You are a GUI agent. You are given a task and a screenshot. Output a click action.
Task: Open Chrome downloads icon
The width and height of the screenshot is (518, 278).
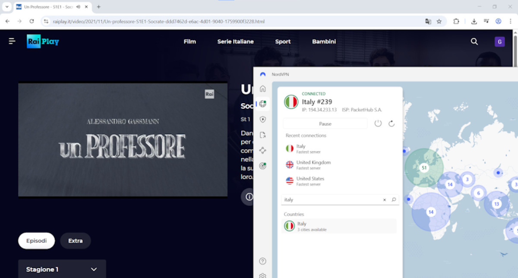[x=474, y=21]
